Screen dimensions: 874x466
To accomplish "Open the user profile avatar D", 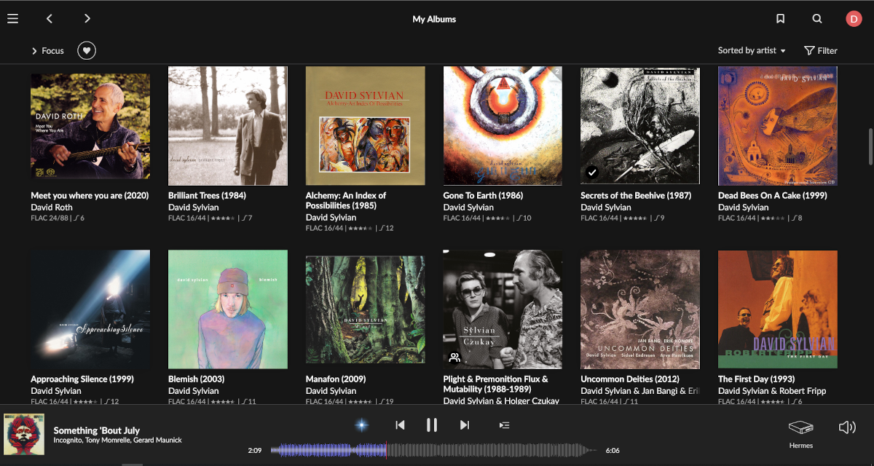I will point(854,19).
